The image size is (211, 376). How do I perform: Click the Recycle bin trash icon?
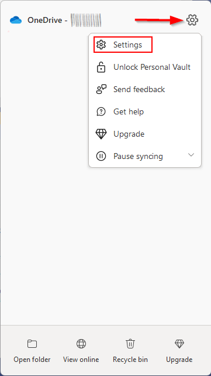130,344
